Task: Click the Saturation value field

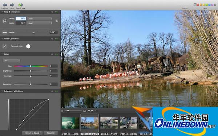Action: (x=53, y=84)
